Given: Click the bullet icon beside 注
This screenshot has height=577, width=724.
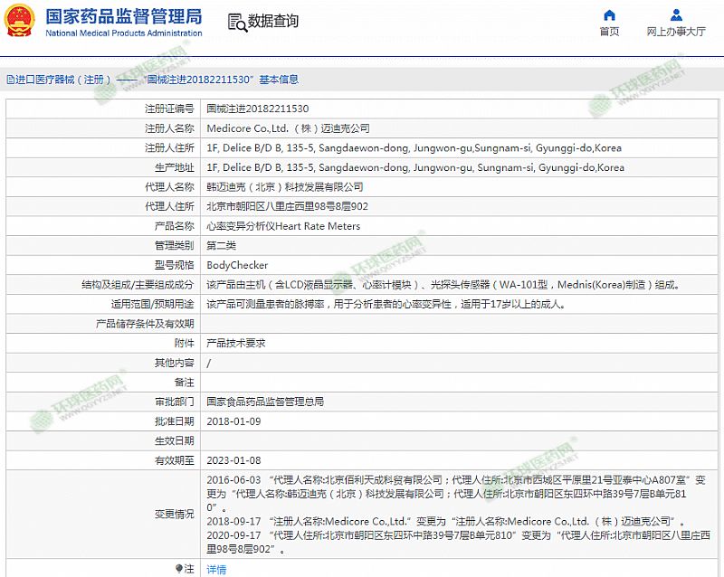Looking at the screenshot, I should pos(177,569).
